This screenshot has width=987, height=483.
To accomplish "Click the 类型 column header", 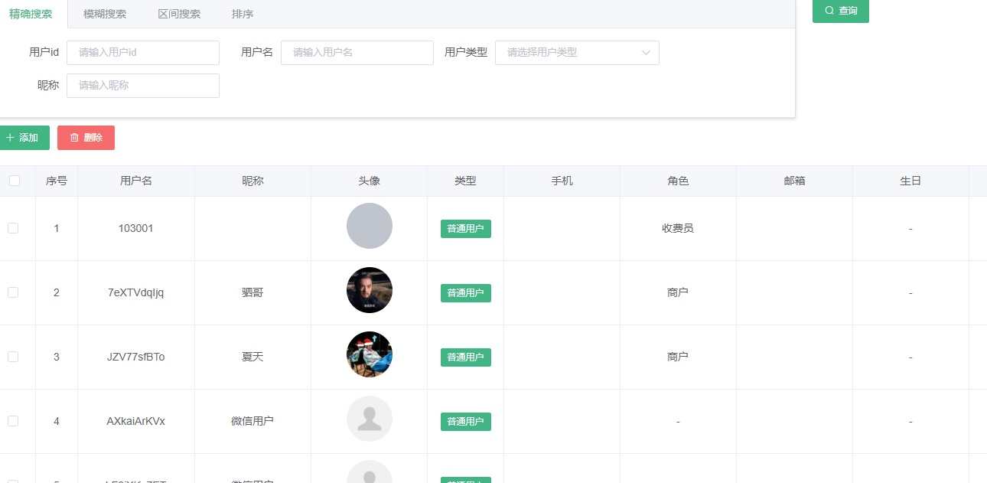I will coord(466,181).
